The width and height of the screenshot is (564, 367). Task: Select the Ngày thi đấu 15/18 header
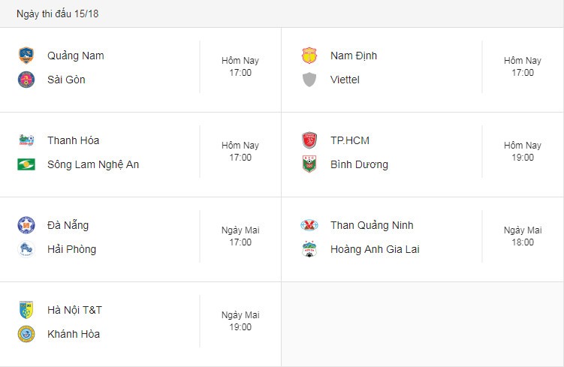(x=58, y=14)
